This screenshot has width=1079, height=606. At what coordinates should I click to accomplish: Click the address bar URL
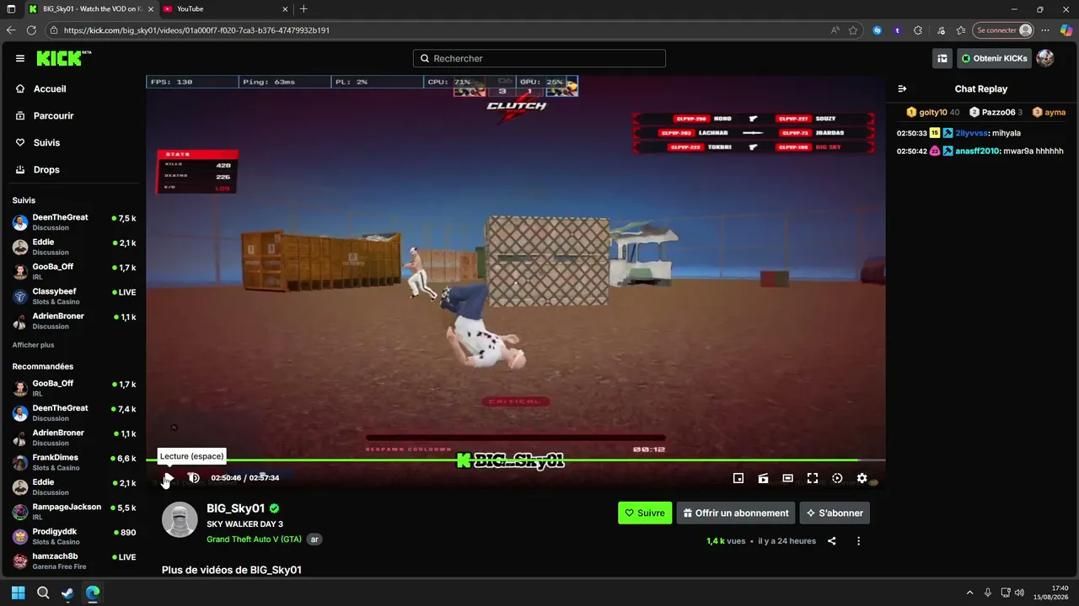tap(196, 30)
